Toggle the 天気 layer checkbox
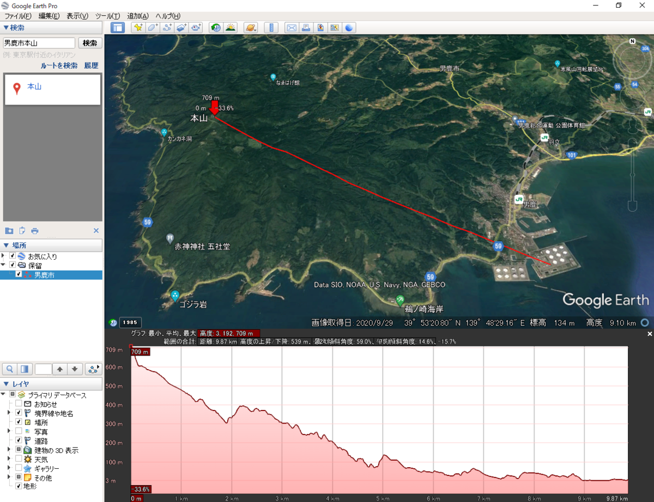This screenshot has width=654, height=502. click(x=19, y=459)
